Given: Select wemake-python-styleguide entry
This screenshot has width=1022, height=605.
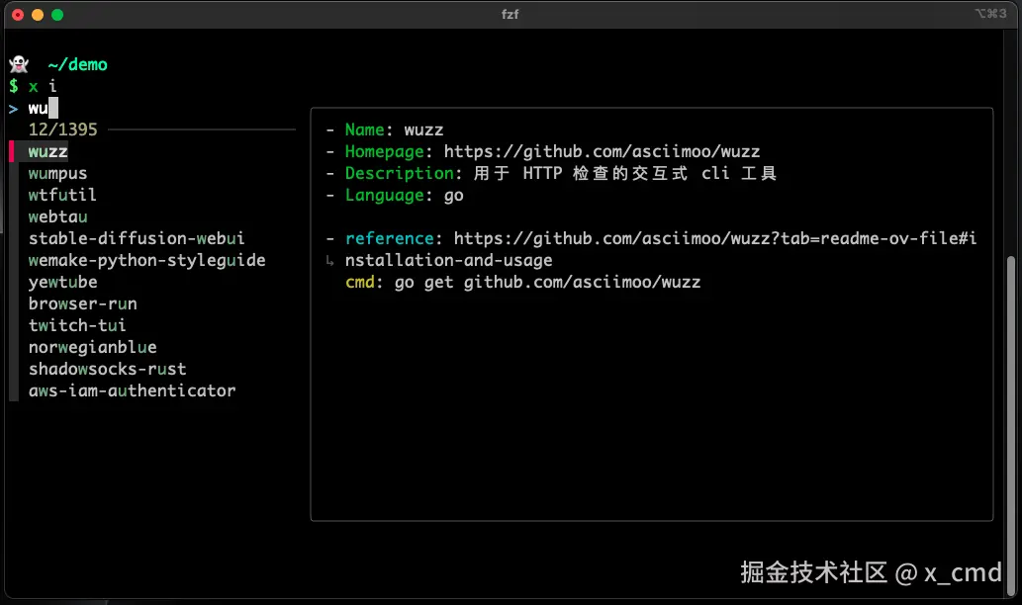Looking at the screenshot, I should [146, 261].
